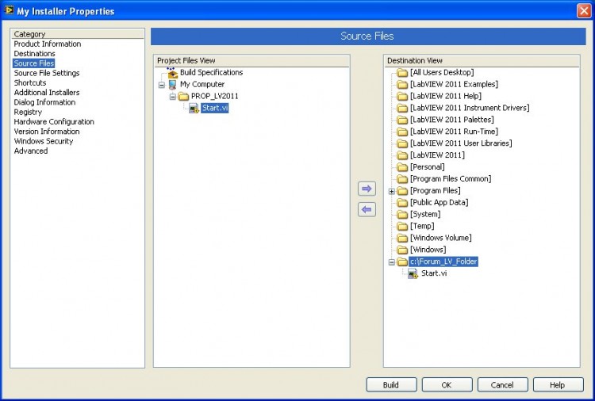Screen dimensions: 595x401
Task: Close the My Installer Properties window
Action: [584, 10]
